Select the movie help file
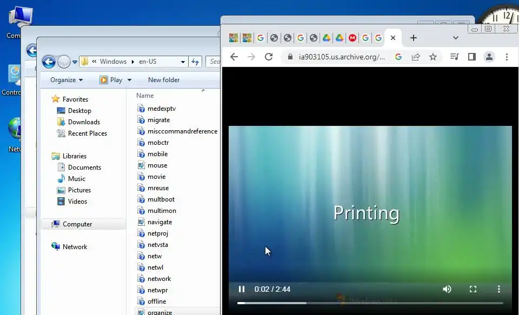519x315 pixels. coord(156,177)
